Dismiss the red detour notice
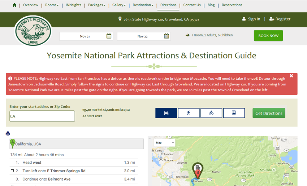This screenshot has width=307, height=186. 291,76
